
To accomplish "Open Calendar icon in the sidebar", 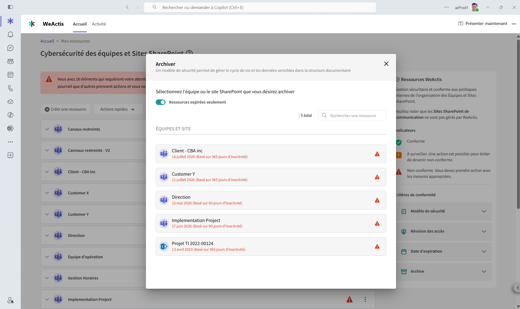I will (x=10, y=75).
